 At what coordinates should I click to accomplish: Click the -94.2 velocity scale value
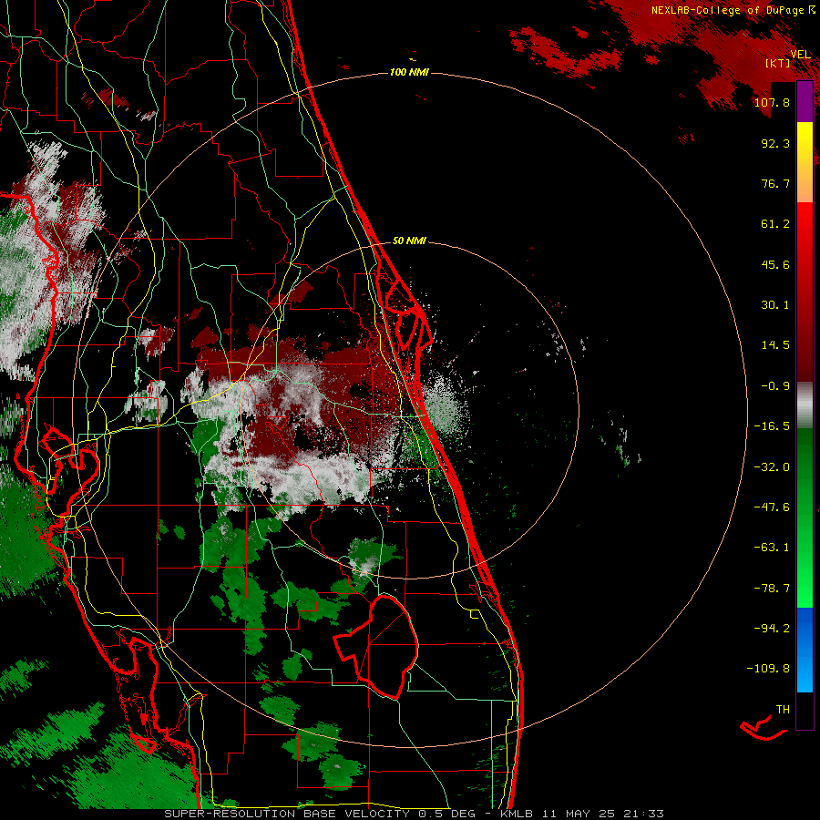point(772,629)
